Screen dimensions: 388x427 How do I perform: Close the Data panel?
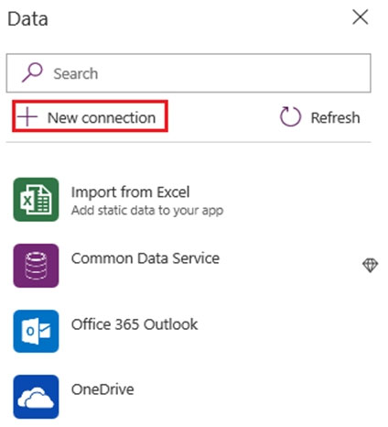coord(361,16)
